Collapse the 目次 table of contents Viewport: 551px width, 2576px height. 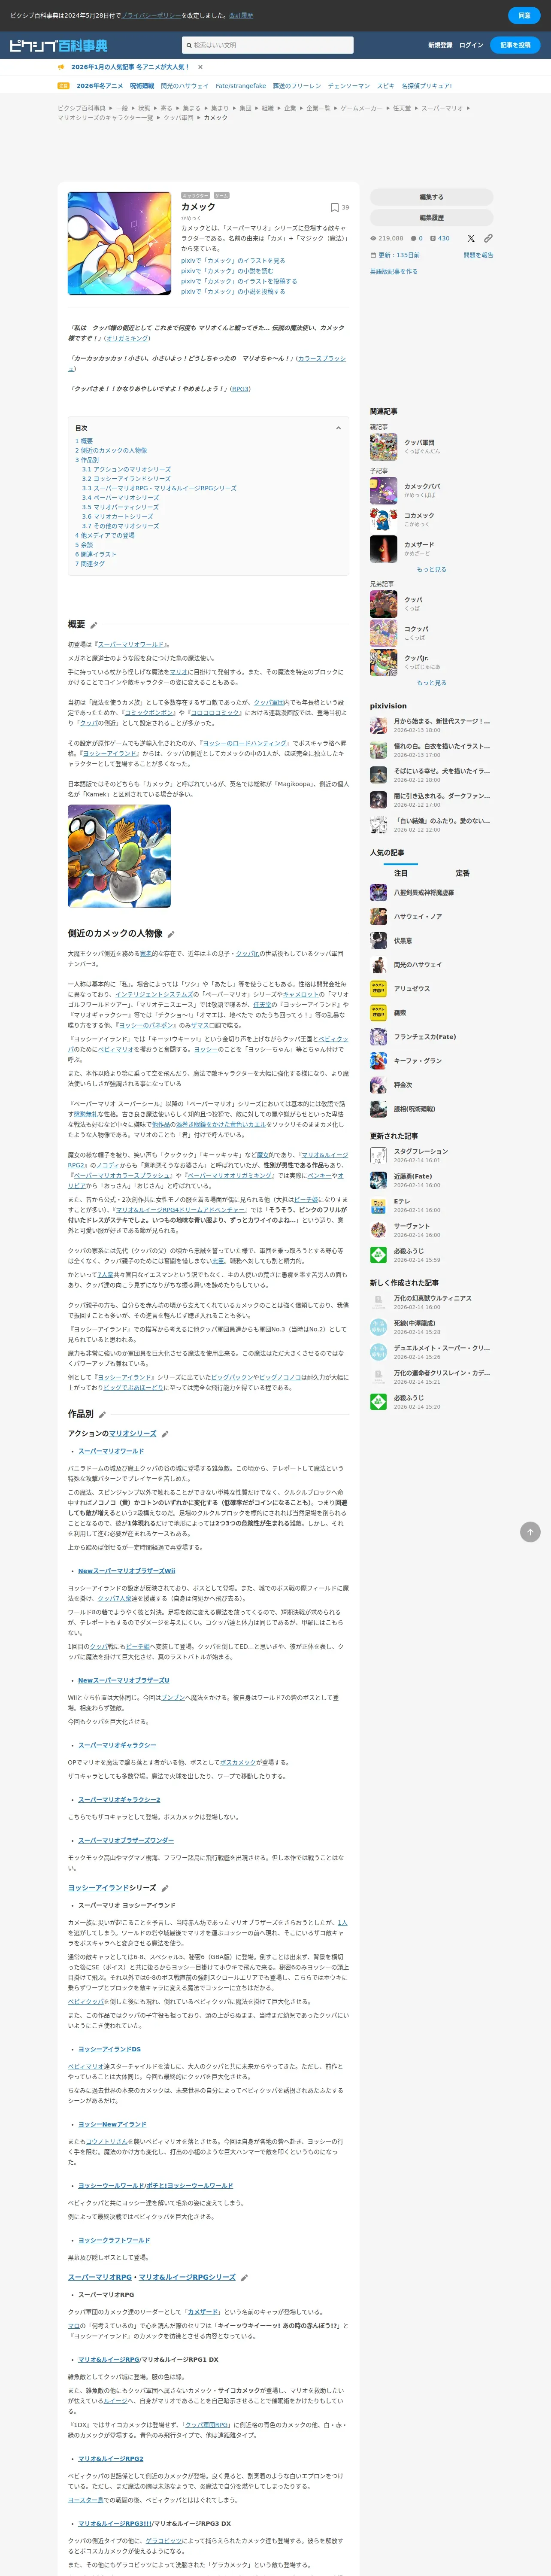point(338,428)
